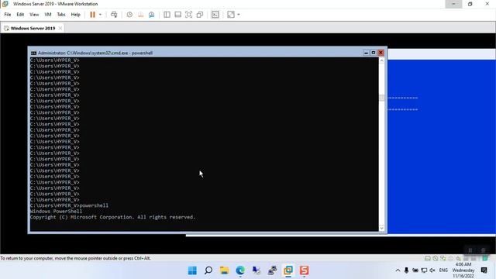
Task: Expand the stretch guest dropdown arrow
Action: [x=239, y=15]
